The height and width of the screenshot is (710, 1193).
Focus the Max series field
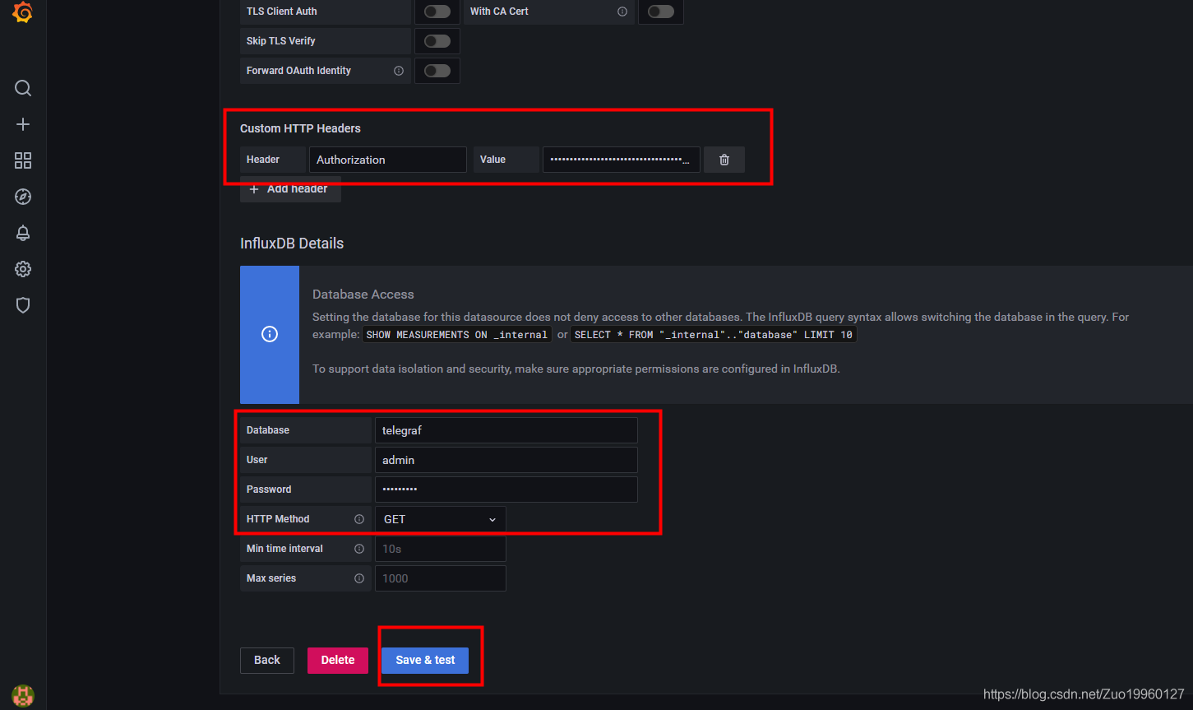441,578
